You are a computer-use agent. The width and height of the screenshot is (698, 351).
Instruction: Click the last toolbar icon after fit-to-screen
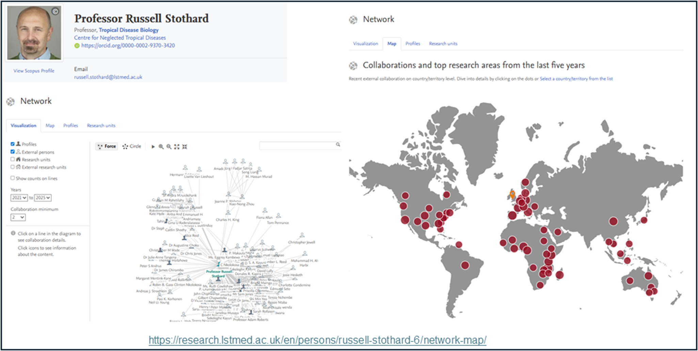pos(185,147)
